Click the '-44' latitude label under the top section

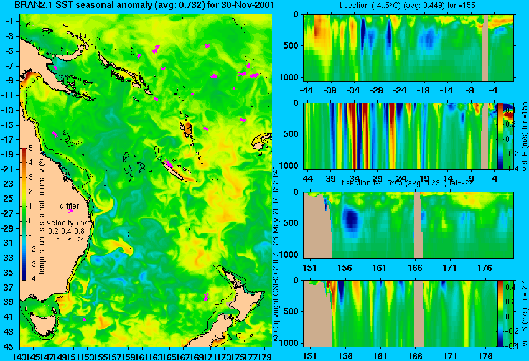(306, 90)
